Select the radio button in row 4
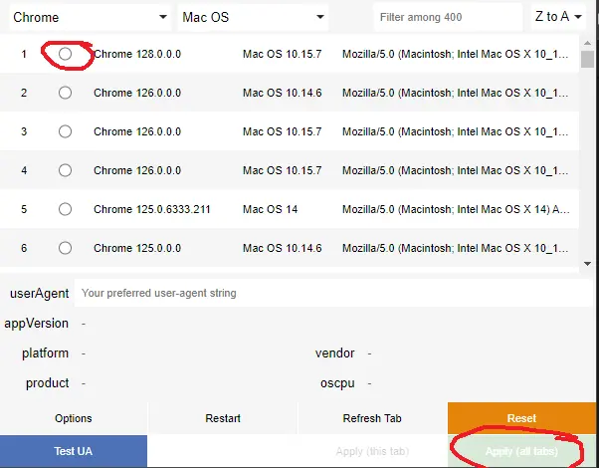This screenshot has width=599, height=468. 65,170
